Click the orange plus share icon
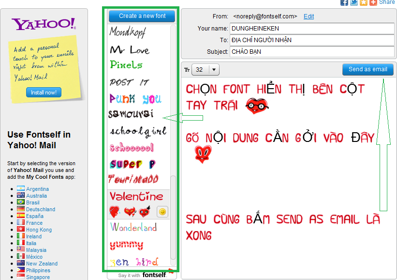Screen dimensions: 397x280 373,2
